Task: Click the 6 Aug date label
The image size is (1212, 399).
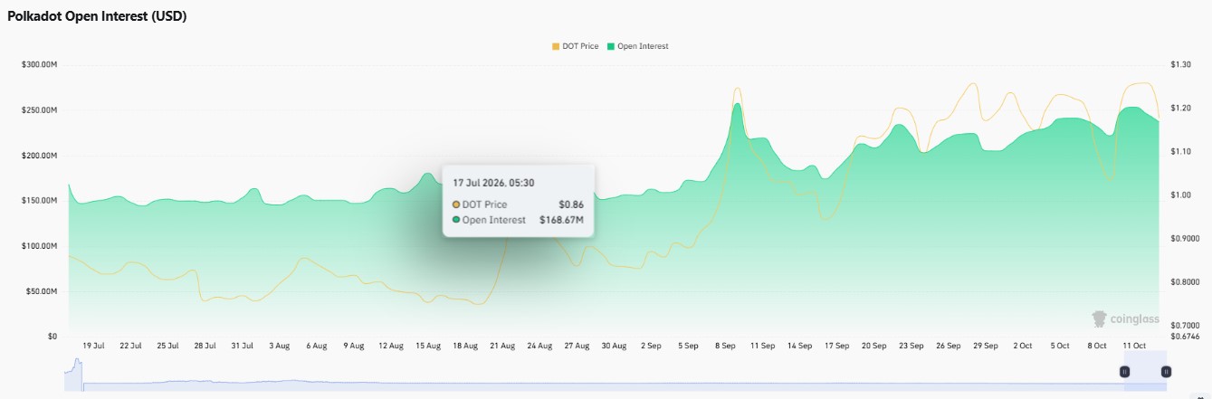Action: click(316, 346)
